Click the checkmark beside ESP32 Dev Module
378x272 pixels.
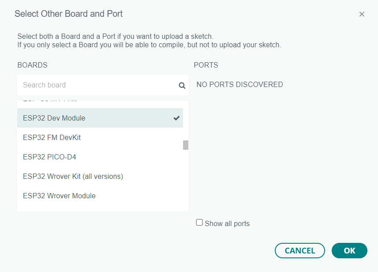tap(176, 118)
